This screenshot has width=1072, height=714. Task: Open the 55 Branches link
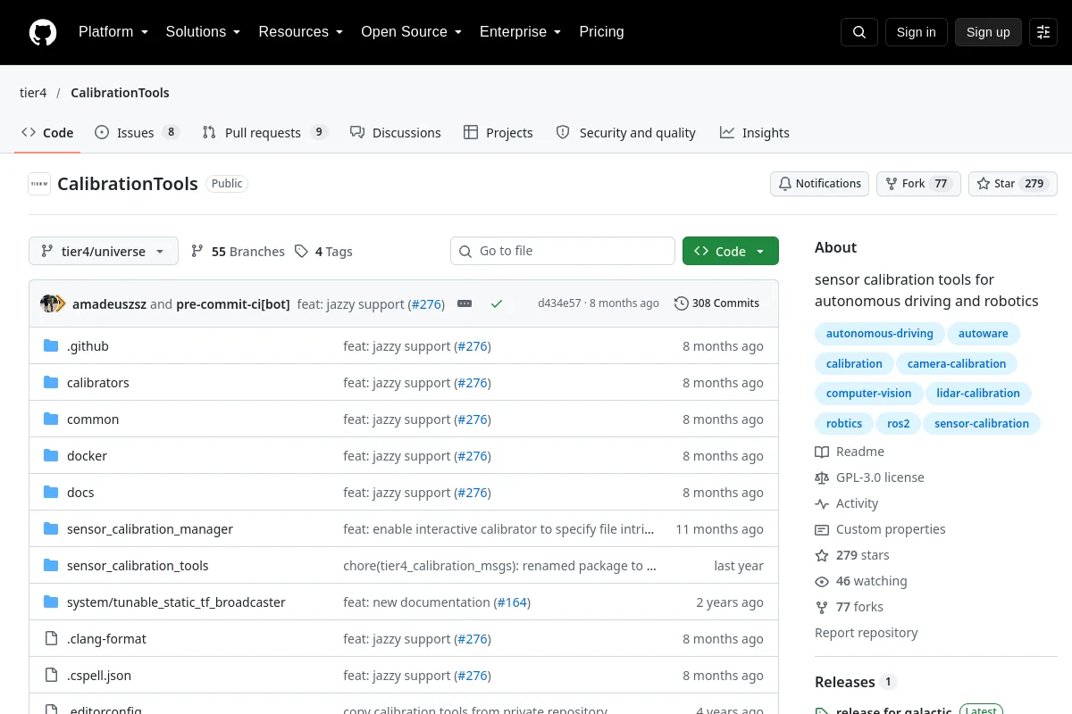pyautogui.click(x=238, y=252)
